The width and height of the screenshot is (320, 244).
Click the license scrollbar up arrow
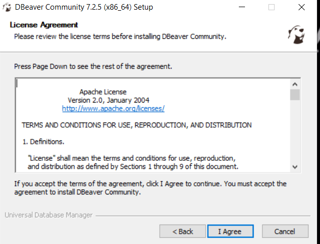coord(294,84)
